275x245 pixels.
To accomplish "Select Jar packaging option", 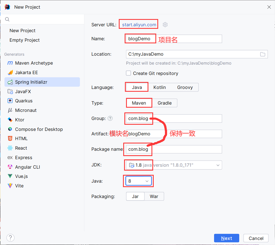I will [135, 196].
